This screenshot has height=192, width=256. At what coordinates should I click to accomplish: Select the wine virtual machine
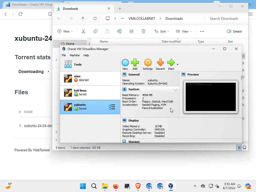[90, 78]
